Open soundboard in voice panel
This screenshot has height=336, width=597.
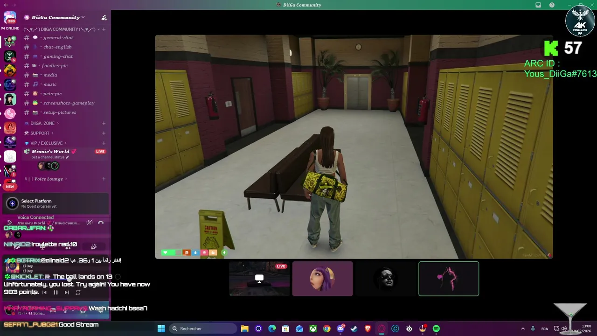(x=94, y=246)
